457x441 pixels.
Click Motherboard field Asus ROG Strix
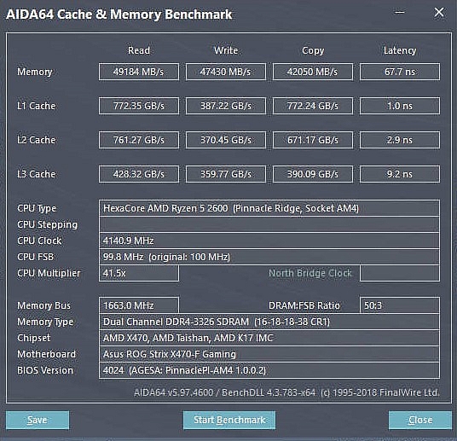click(x=269, y=354)
